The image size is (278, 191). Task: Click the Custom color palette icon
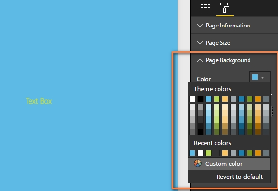[198, 164]
